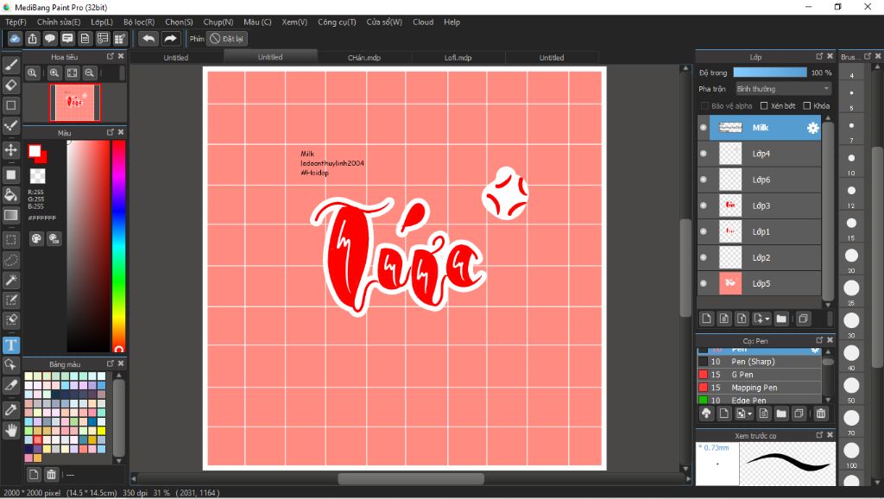Choose the Move tool
The width and height of the screenshot is (884, 499).
pyautogui.click(x=10, y=149)
